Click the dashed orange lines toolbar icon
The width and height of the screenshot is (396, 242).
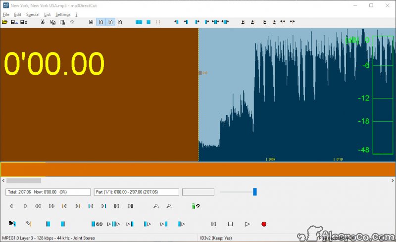tap(158, 22)
